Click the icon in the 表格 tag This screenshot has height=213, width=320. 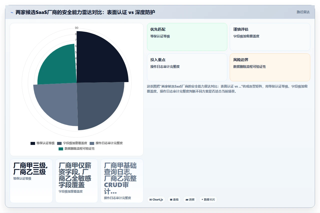click(x=171, y=200)
